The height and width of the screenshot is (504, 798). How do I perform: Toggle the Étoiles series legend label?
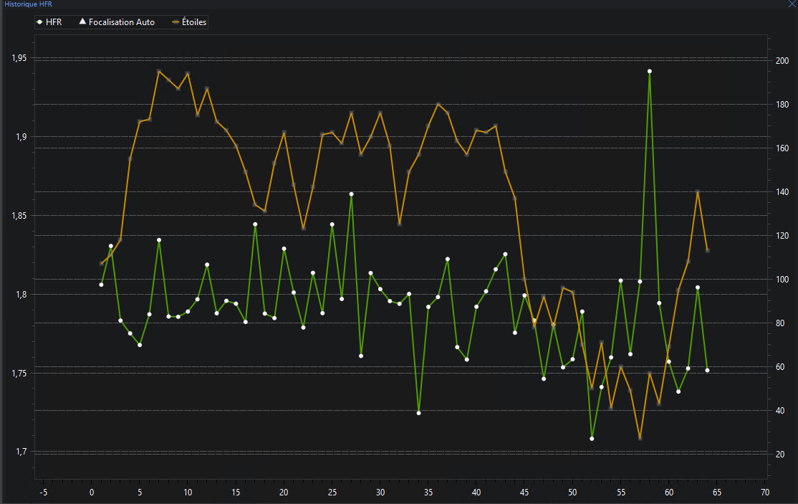click(194, 22)
